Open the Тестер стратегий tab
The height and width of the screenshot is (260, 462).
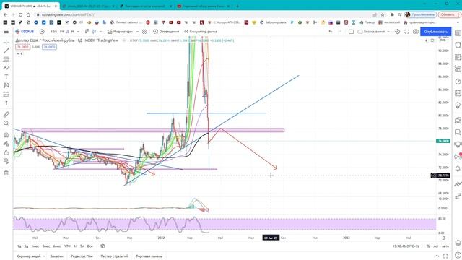114,256
